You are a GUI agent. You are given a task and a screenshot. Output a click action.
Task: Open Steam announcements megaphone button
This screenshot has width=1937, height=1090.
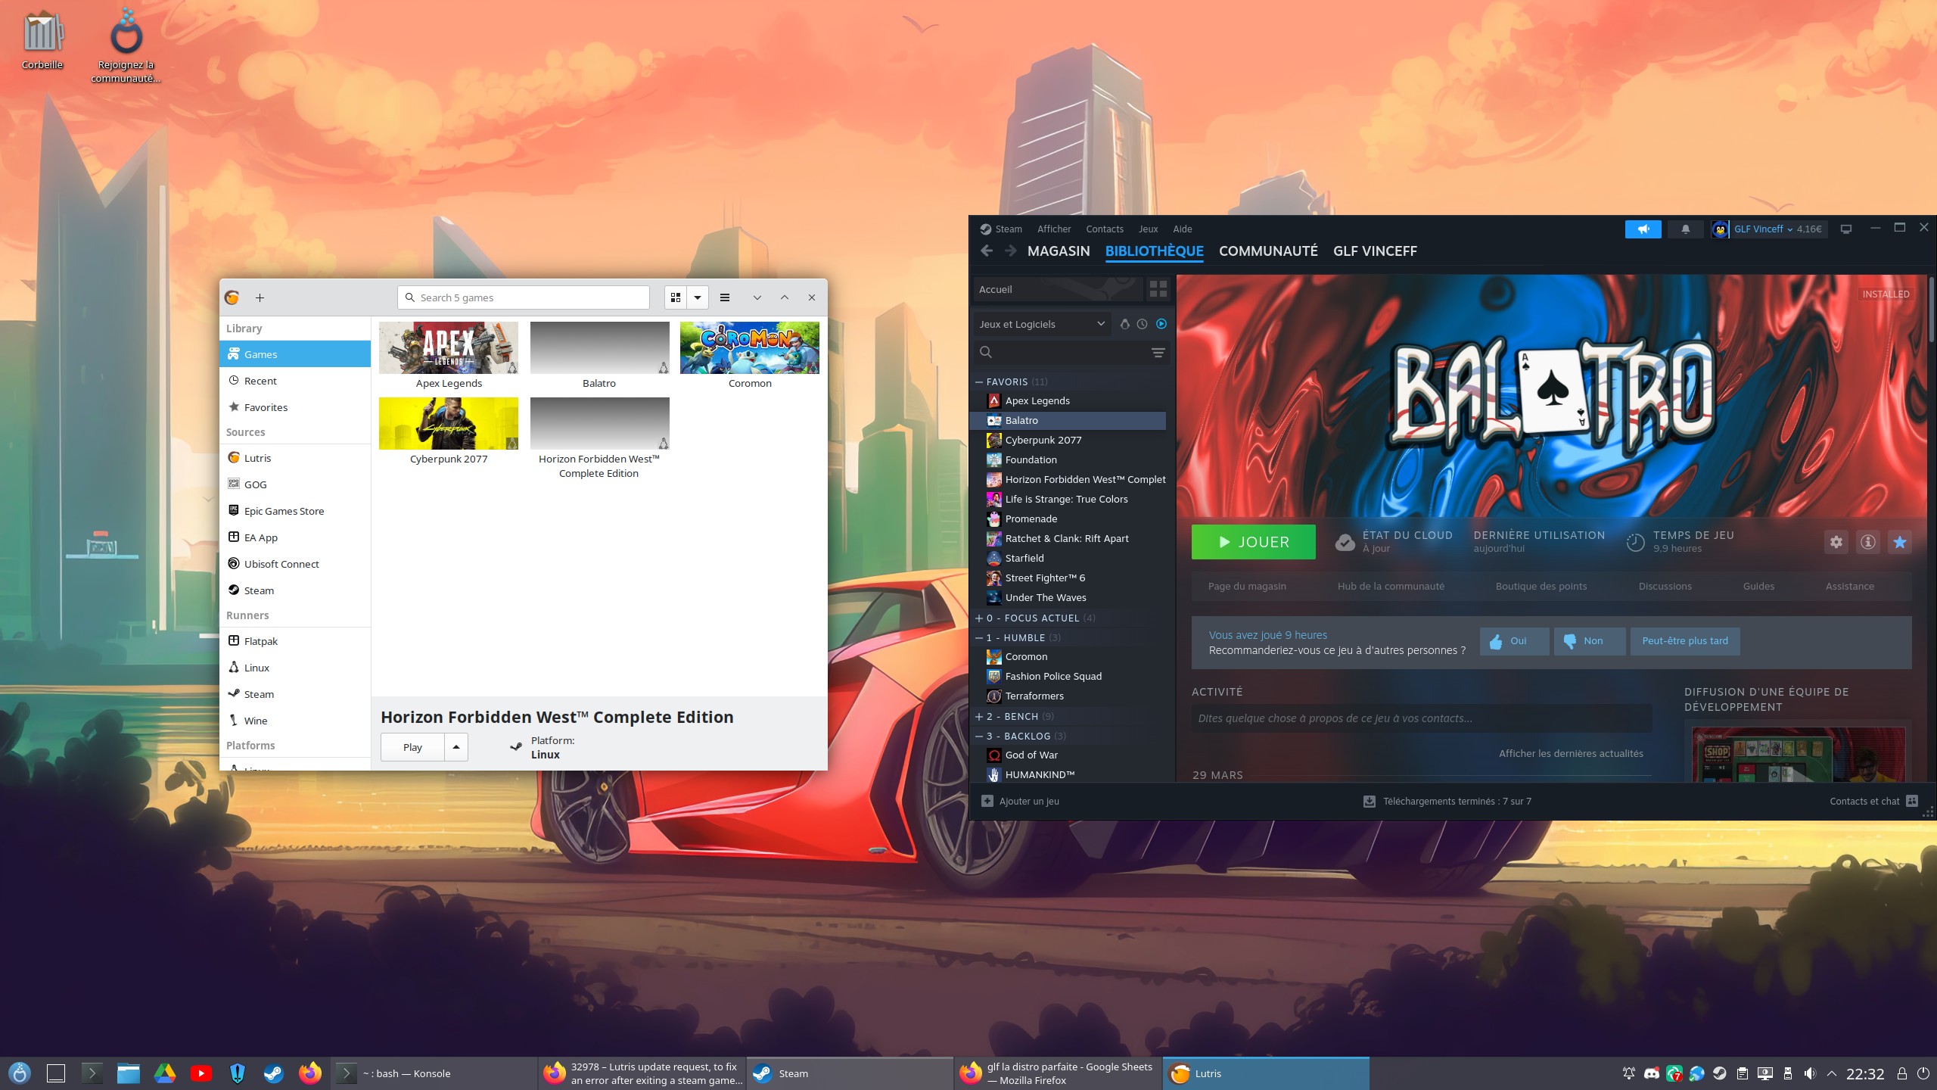point(1643,229)
